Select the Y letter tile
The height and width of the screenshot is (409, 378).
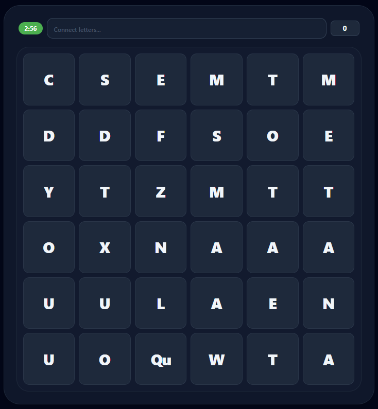coord(49,191)
